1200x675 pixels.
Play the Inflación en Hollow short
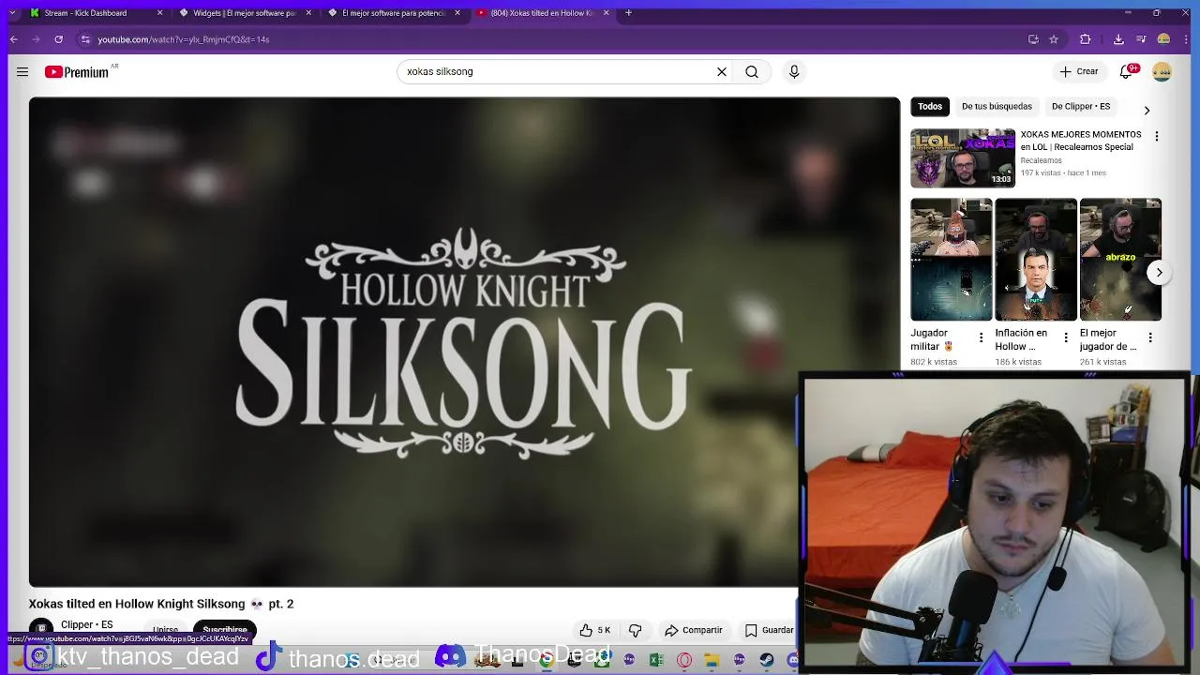[1036, 260]
